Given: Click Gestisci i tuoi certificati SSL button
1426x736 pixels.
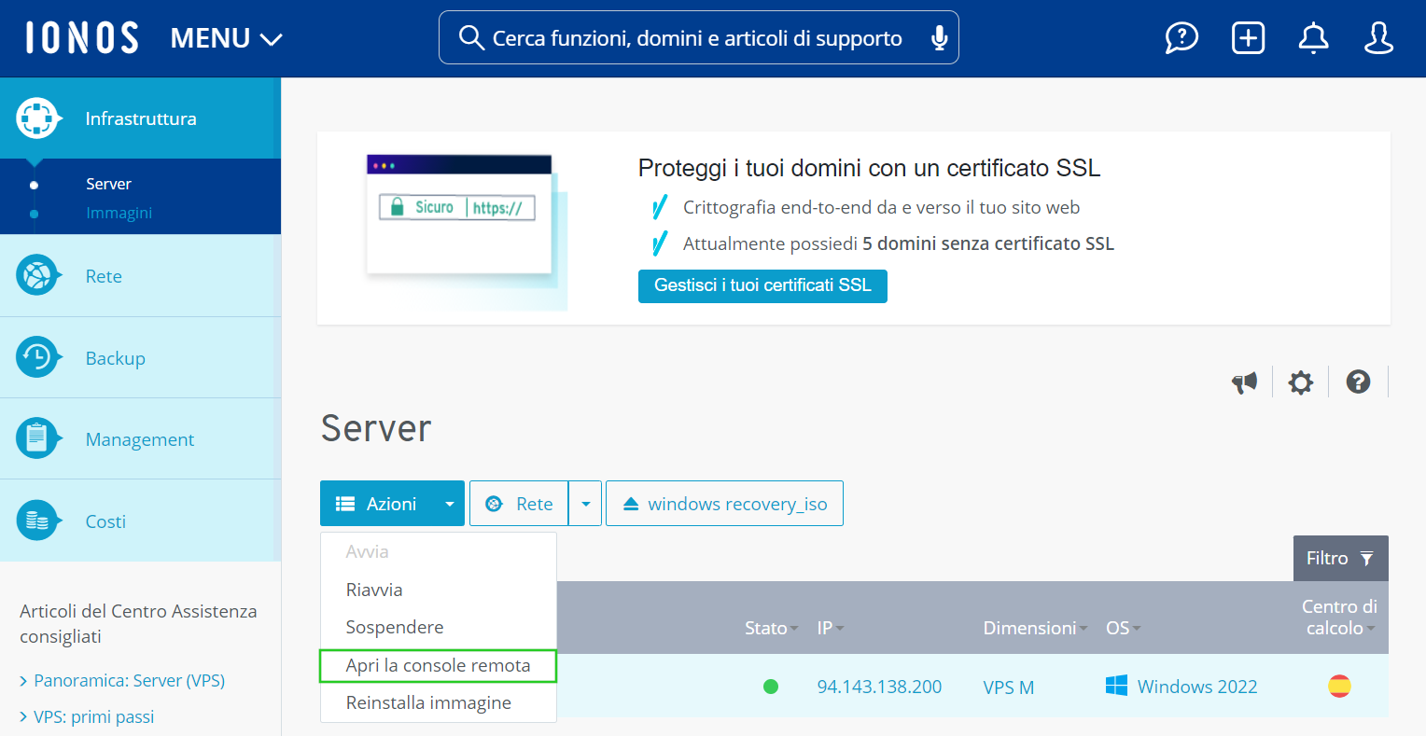Looking at the screenshot, I should (762, 285).
